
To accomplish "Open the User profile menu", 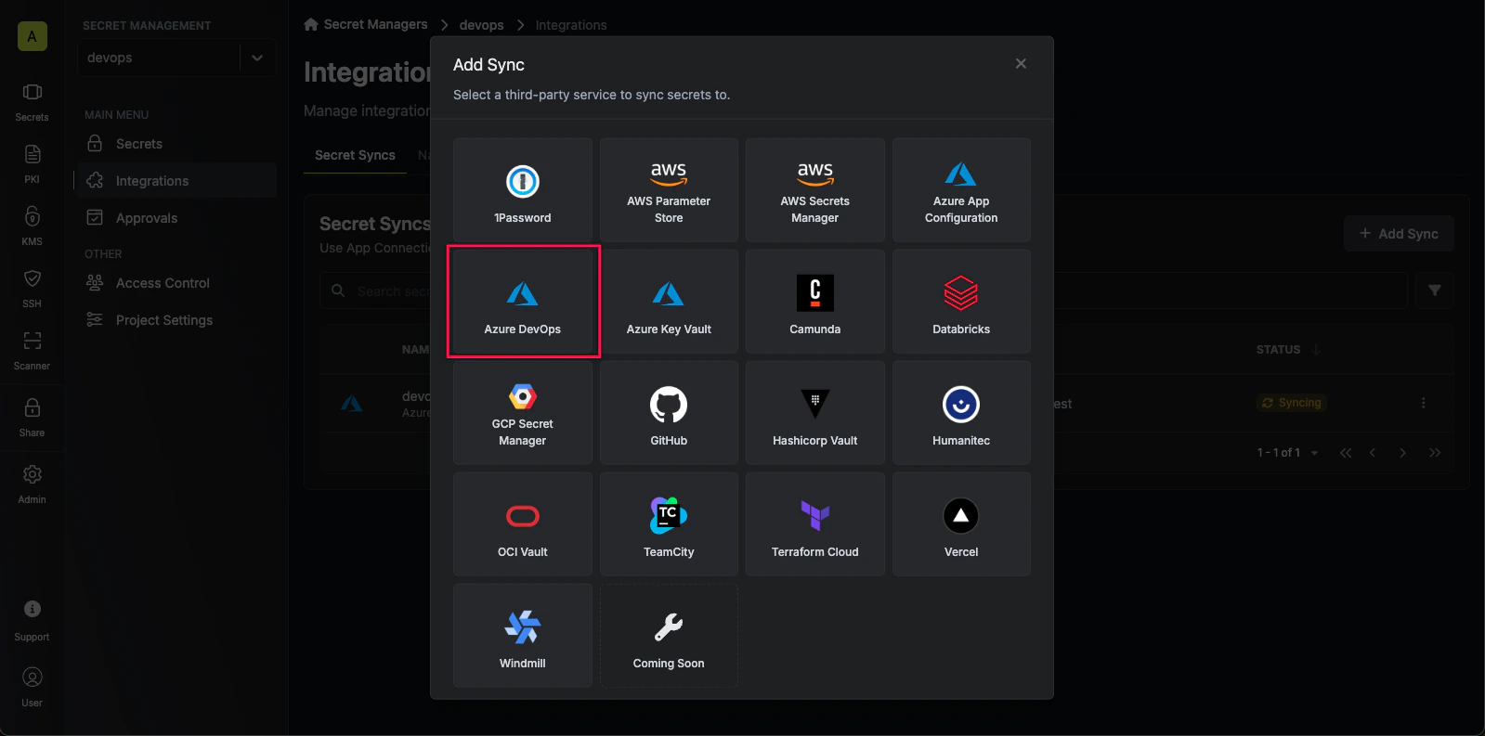I will click(32, 688).
